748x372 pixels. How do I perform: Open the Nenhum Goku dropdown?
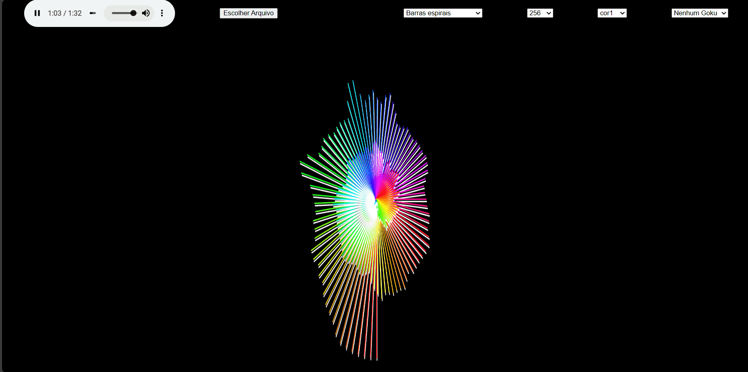click(x=699, y=13)
